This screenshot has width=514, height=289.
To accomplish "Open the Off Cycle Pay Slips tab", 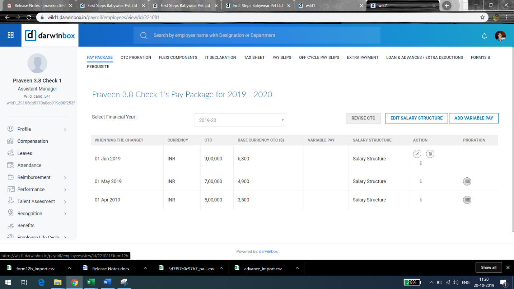I will 319,57.
